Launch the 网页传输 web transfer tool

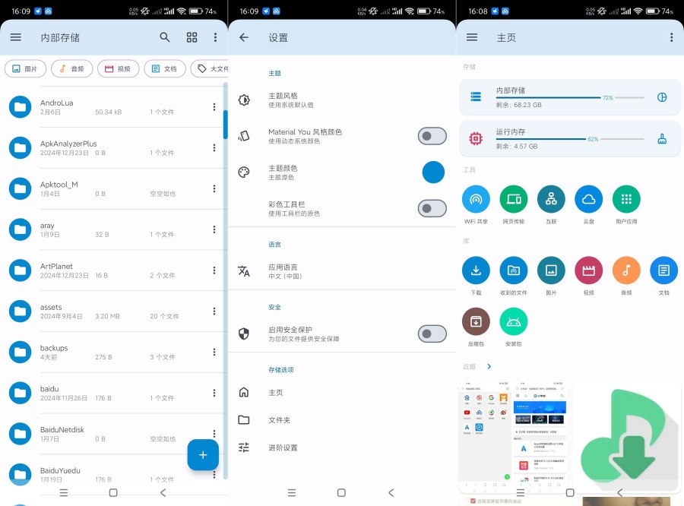click(x=513, y=200)
